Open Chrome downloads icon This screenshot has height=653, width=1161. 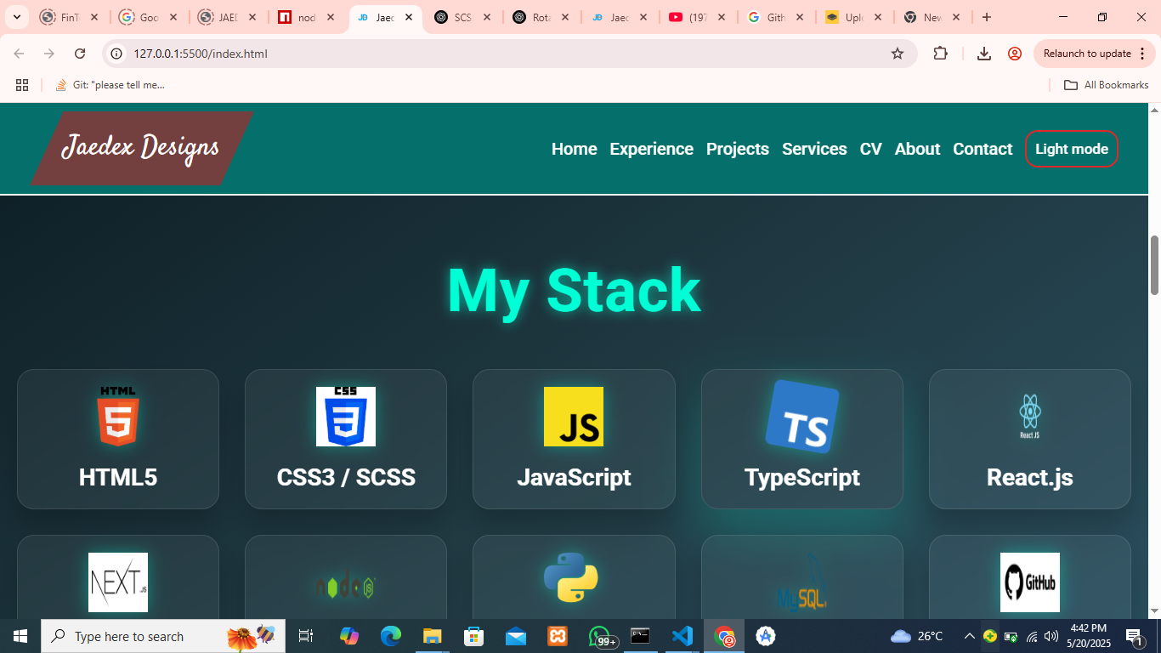point(984,54)
